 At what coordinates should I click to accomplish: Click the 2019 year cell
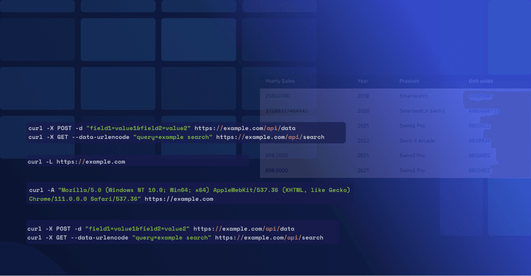(x=363, y=96)
